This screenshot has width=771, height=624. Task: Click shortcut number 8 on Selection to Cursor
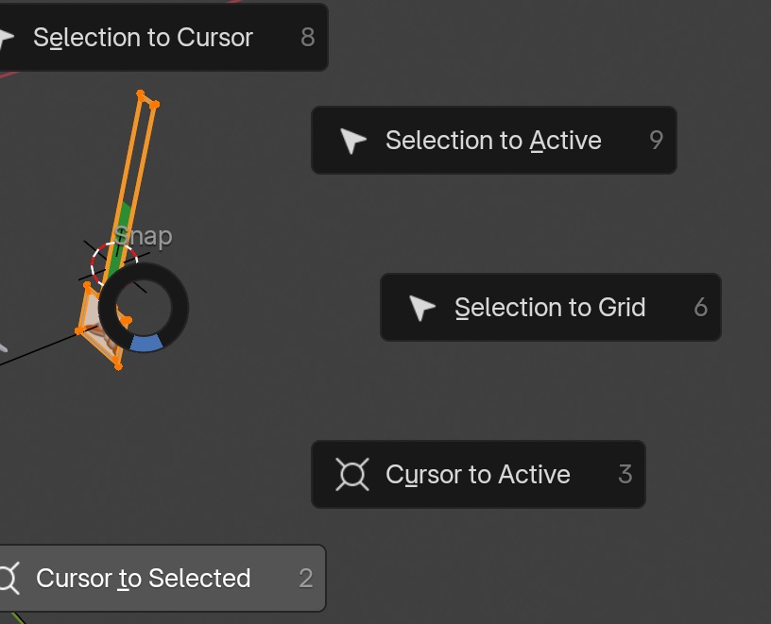tap(308, 38)
